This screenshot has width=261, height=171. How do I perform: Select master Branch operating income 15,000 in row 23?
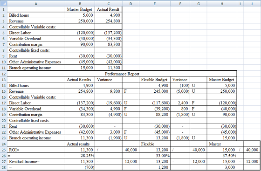tap(222, 138)
